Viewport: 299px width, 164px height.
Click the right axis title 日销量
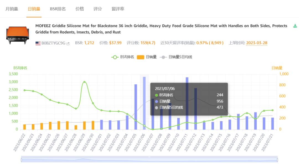[277, 68]
